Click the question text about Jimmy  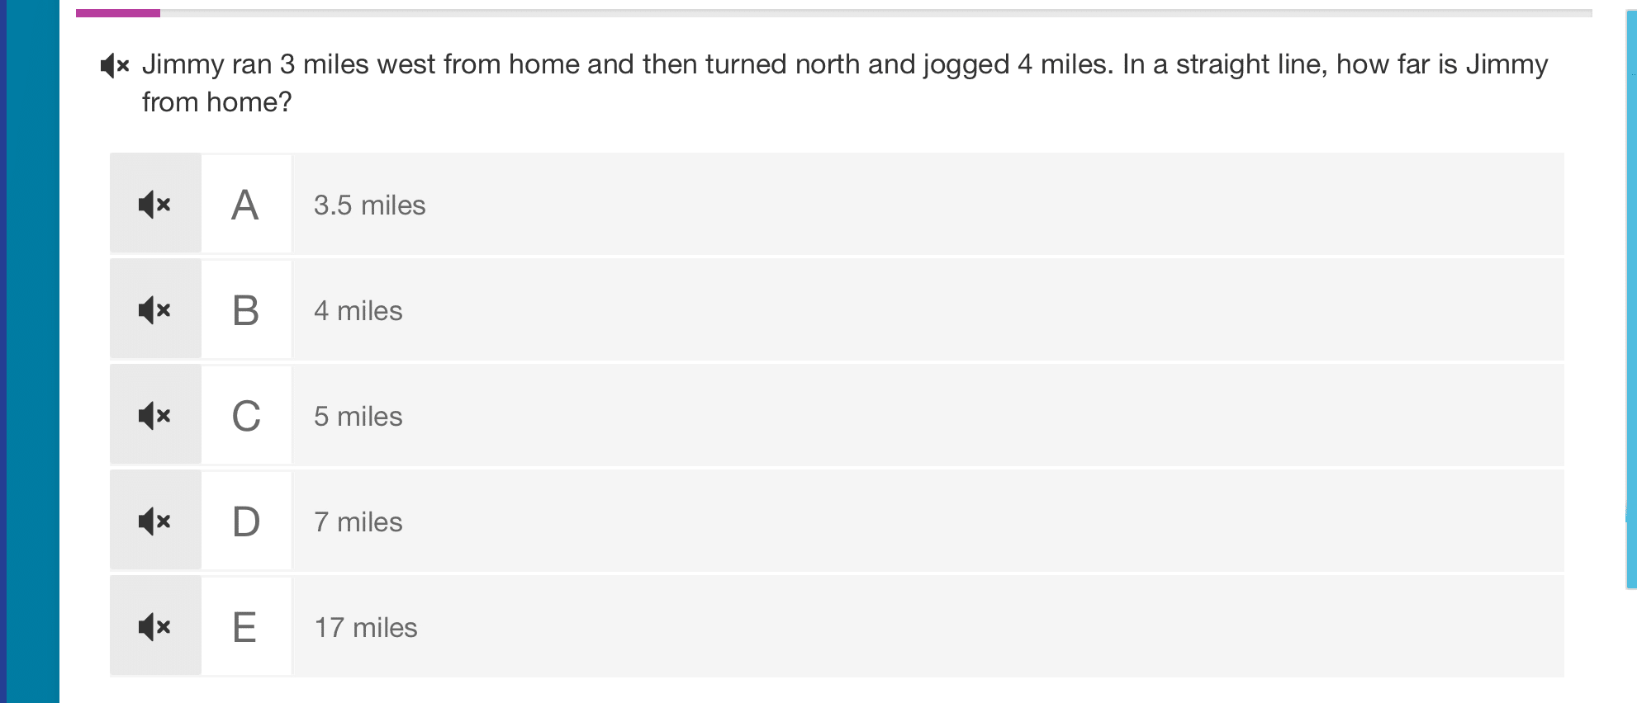point(844,83)
